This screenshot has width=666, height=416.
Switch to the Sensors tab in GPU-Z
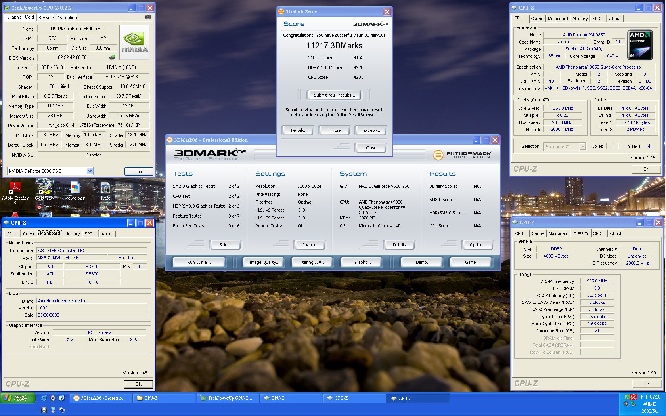coord(46,18)
